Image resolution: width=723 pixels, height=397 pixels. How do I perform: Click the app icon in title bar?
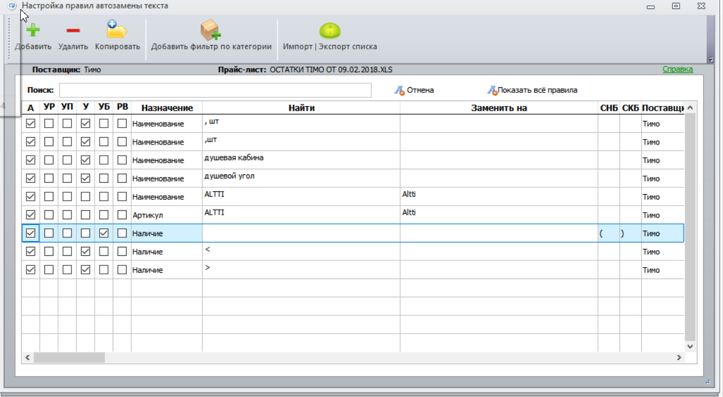(12, 6)
